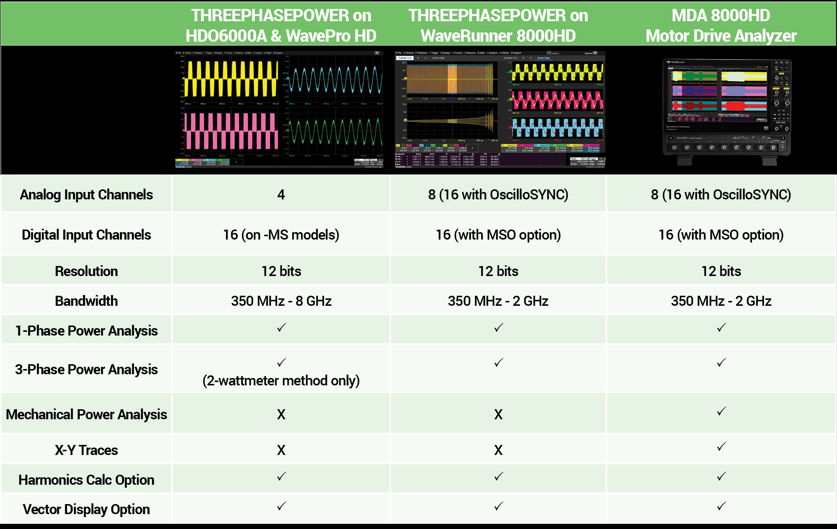Viewport: 837px width, 529px height.
Task: Click Vector Display Option checkmark under HDO6000A & WavePro HD
Action: (282, 506)
